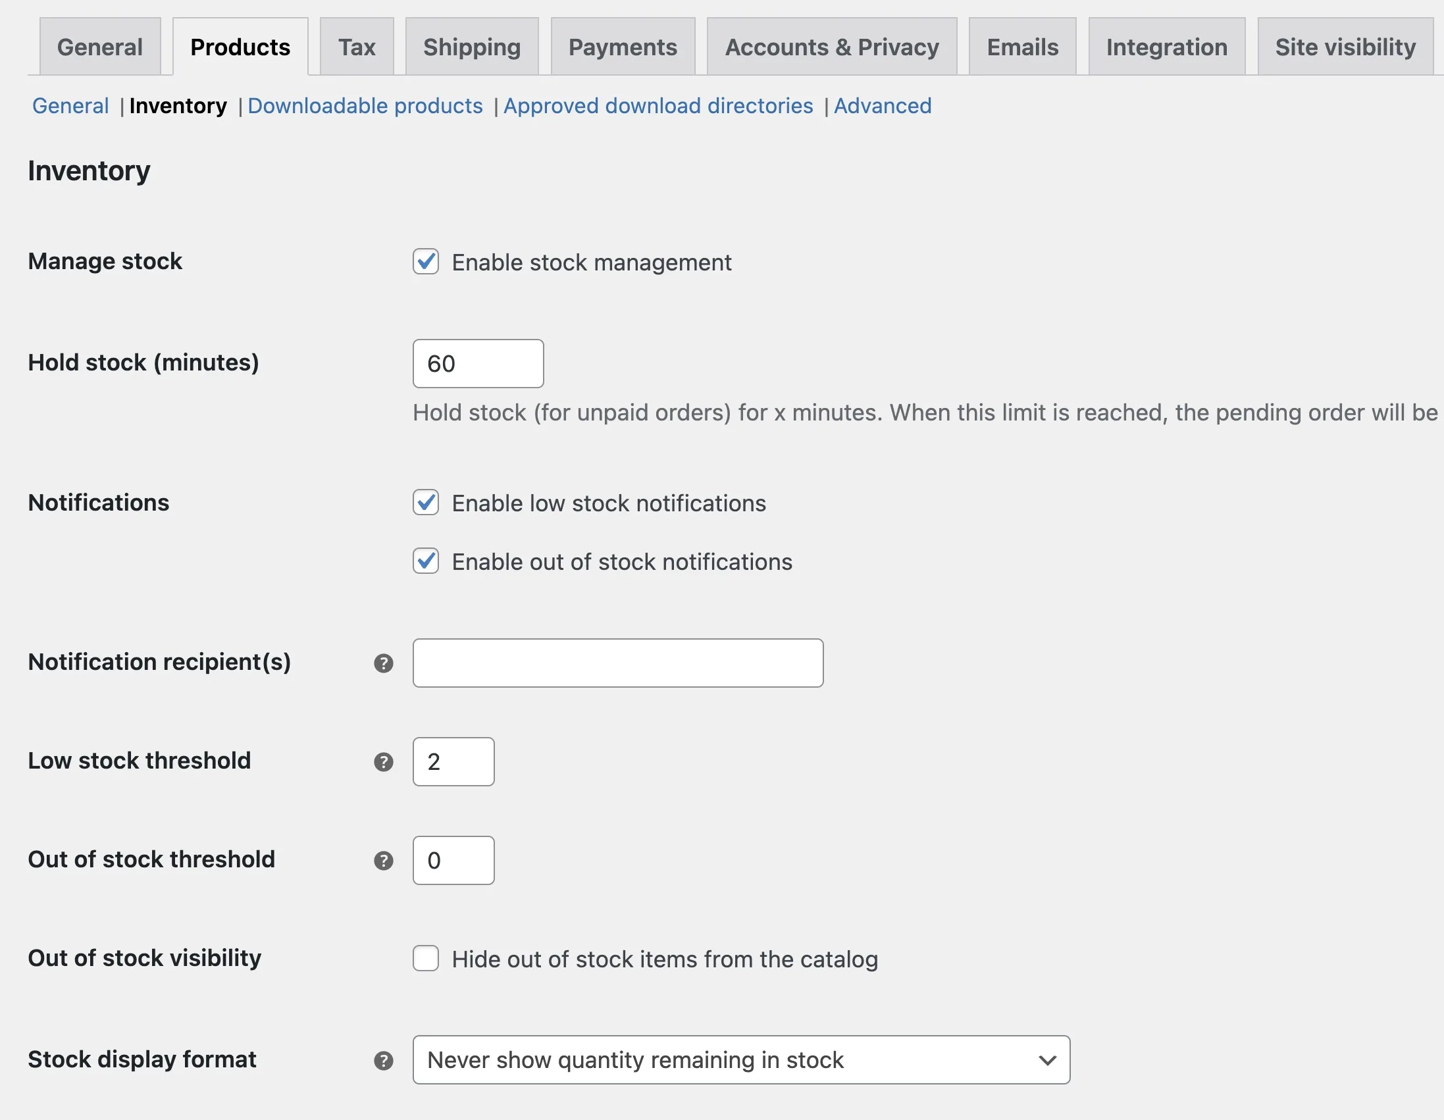
Task: Open the Site visibility tab
Action: point(1345,47)
